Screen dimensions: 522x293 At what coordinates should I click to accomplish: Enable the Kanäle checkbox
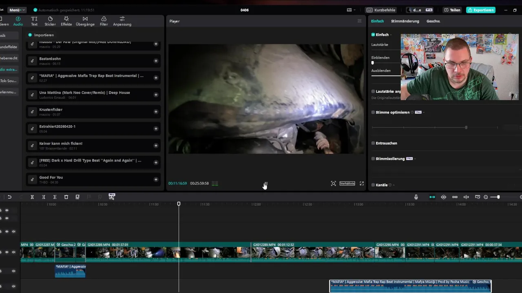[373, 185]
